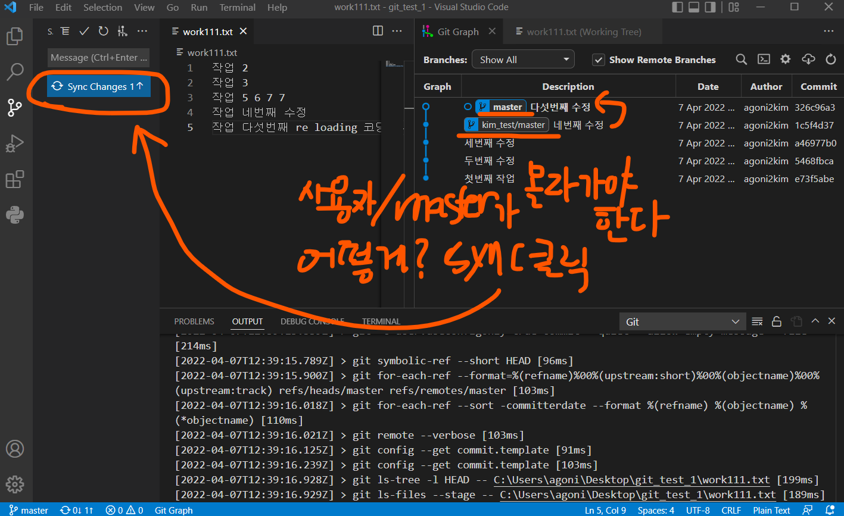Image resolution: width=844 pixels, height=516 pixels.
Task: Open more actions for Git Graph editor group
Action: (x=829, y=31)
